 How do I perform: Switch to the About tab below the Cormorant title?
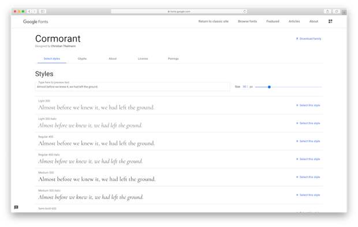[113, 59]
